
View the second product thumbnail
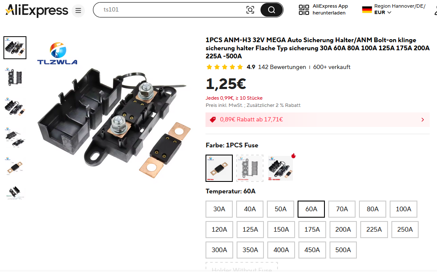point(15,77)
